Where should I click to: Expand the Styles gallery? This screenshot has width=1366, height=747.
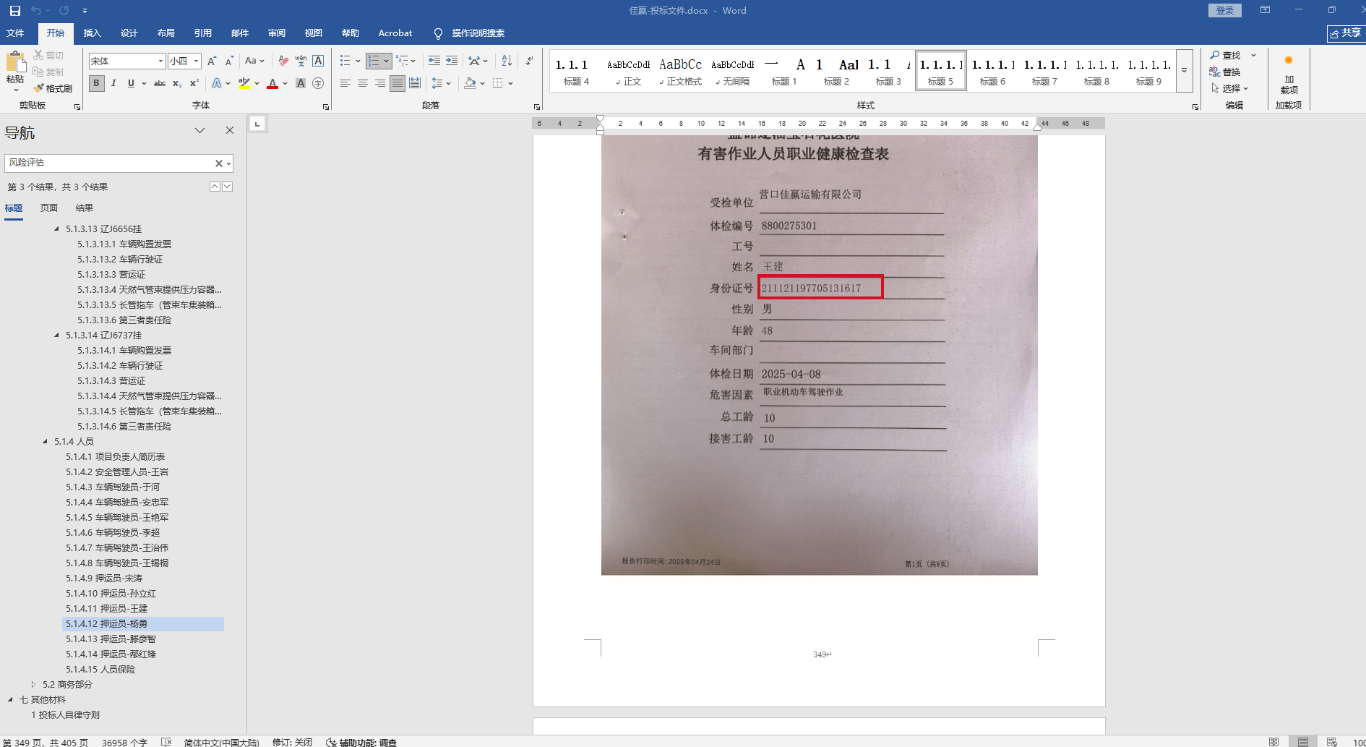pyautogui.click(x=1184, y=71)
